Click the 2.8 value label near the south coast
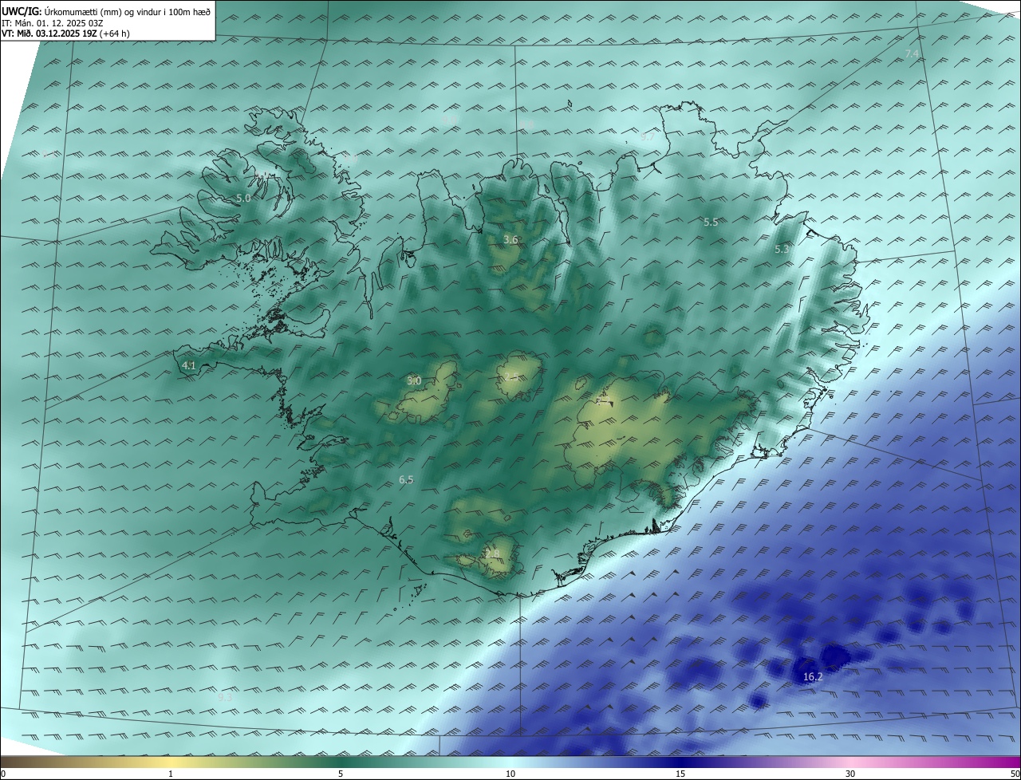The height and width of the screenshot is (780, 1021). (x=492, y=553)
